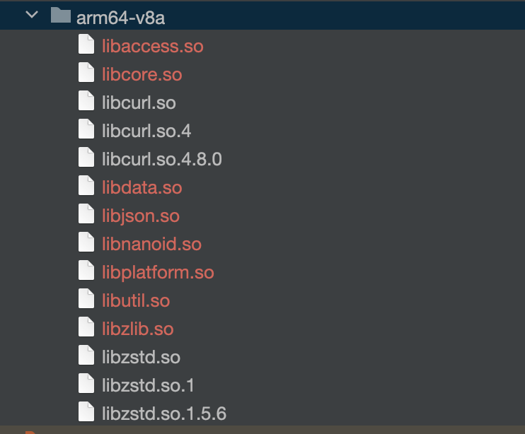525x434 pixels.
Task: Click the libjson.so file icon
Action: click(x=86, y=216)
